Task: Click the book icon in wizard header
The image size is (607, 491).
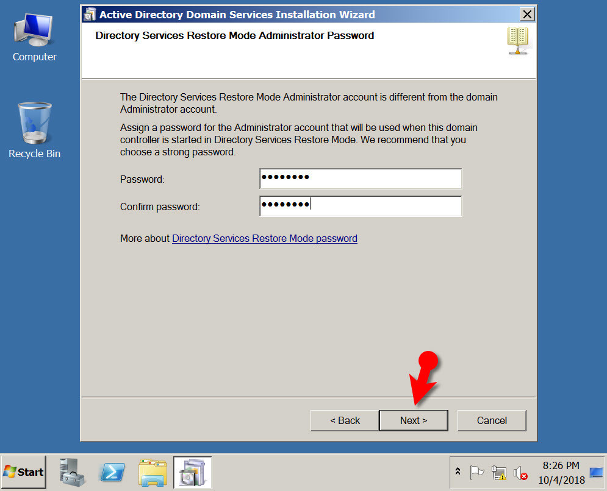Action: pyautogui.click(x=518, y=41)
